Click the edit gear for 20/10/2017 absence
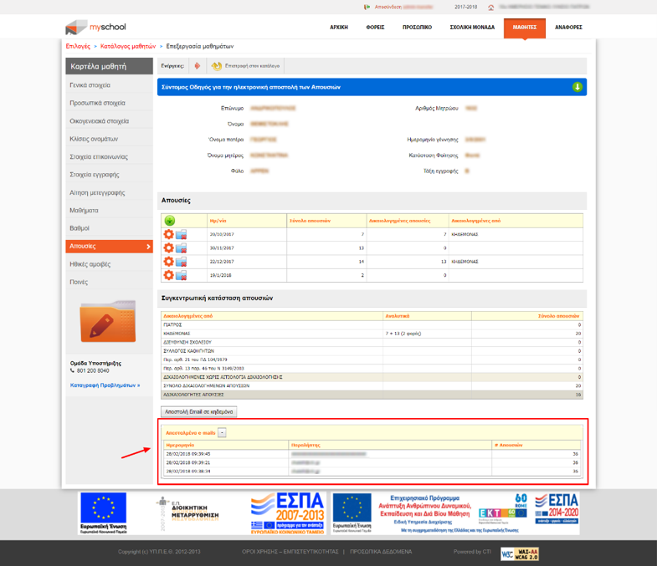Image resolution: width=657 pixels, height=566 pixels. (169, 235)
